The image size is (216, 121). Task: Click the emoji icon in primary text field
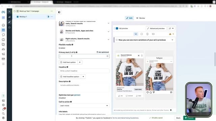[x=107, y=56]
